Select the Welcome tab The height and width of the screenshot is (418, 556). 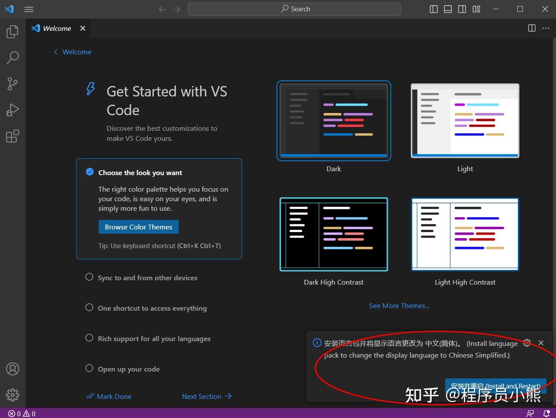pos(57,28)
